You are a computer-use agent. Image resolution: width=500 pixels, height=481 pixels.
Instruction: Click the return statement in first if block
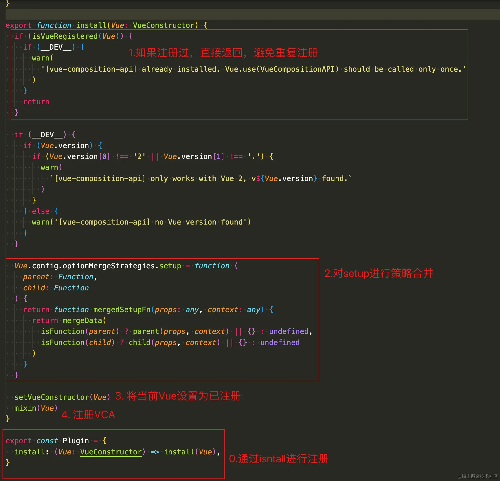[36, 102]
